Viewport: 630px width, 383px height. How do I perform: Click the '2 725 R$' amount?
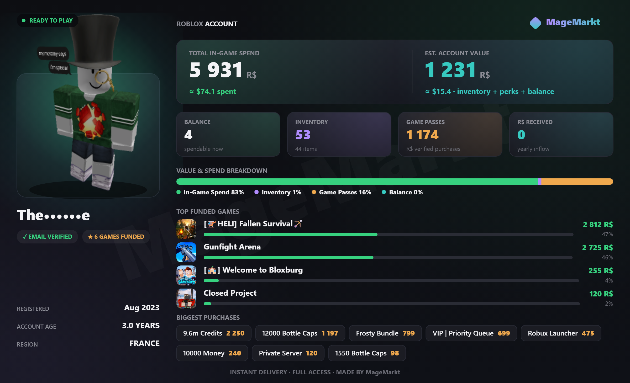[x=597, y=248]
